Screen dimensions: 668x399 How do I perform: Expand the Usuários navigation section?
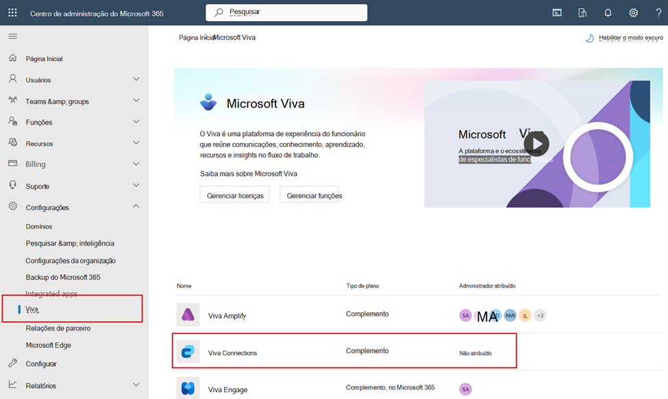[74, 80]
